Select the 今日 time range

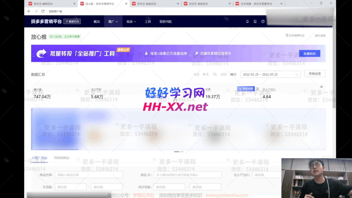click(196, 75)
